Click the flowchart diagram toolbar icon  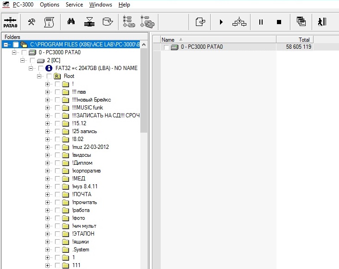coord(239,22)
